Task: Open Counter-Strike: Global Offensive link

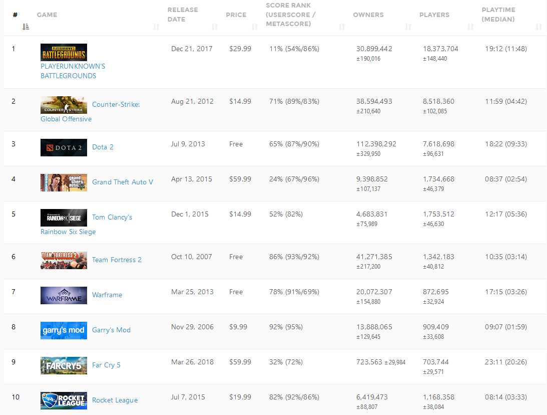Action: tap(90, 112)
